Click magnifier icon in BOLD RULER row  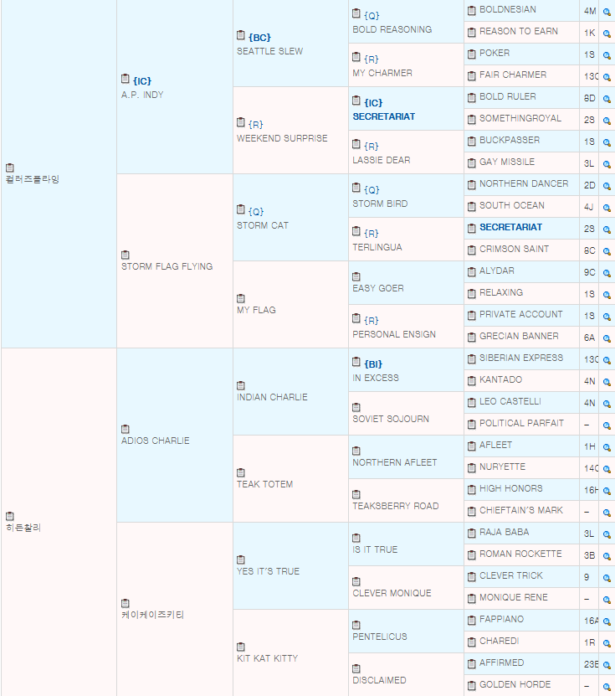point(607,99)
